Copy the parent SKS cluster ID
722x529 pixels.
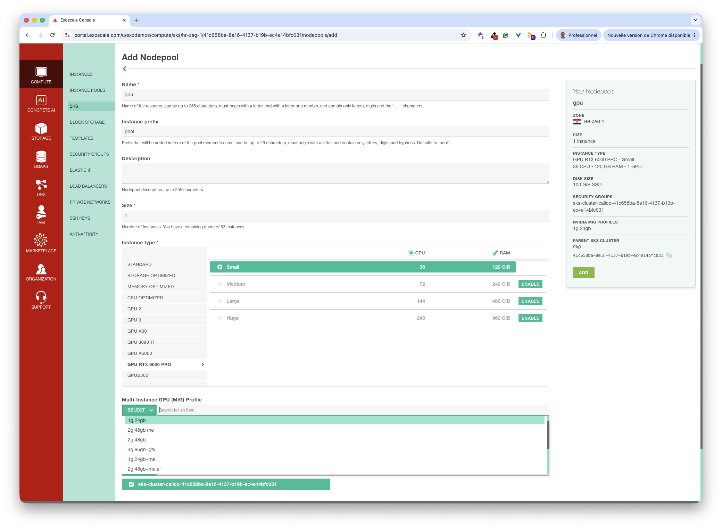669,255
